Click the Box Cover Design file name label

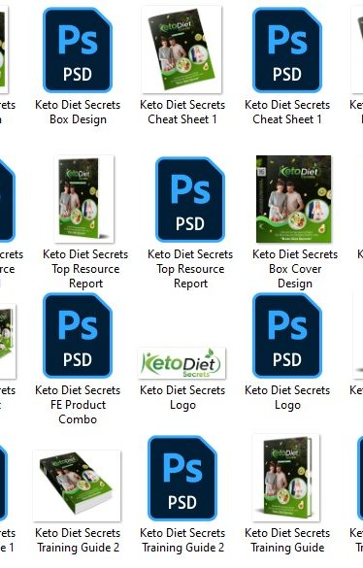click(295, 269)
